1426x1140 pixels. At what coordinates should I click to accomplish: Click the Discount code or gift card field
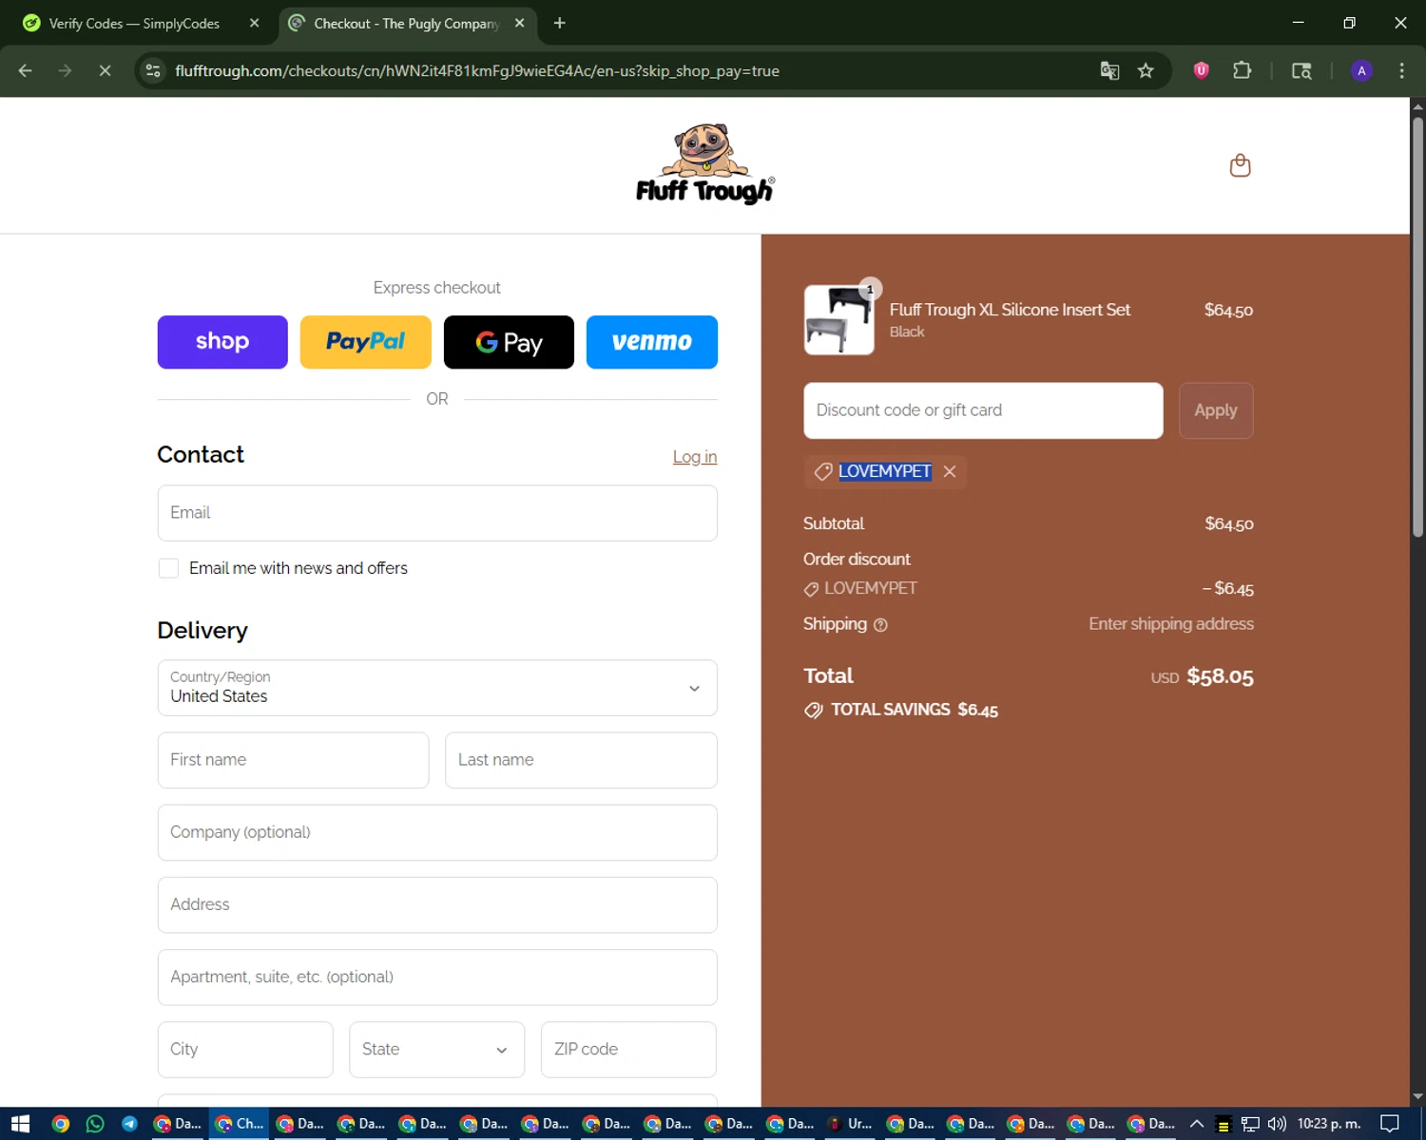pyautogui.click(x=983, y=410)
